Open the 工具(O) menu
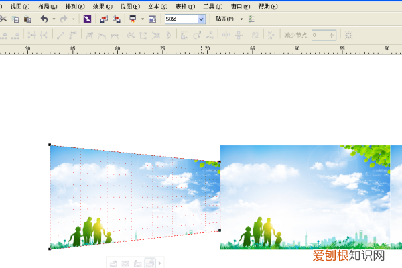402x268 pixels. (x=213, y=6)
